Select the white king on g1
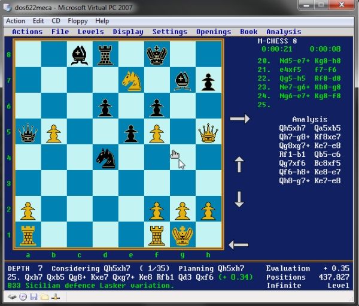Screen dimensions: 359x306 pyautogui.click(x=182, y=235)
